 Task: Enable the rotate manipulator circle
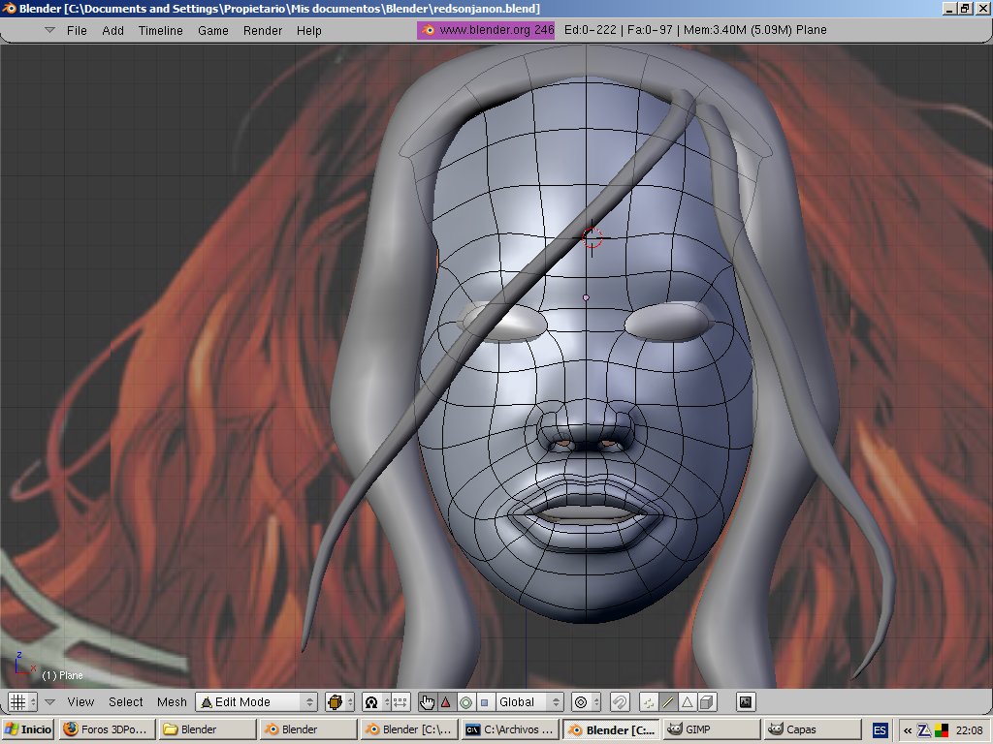point(465,701)
